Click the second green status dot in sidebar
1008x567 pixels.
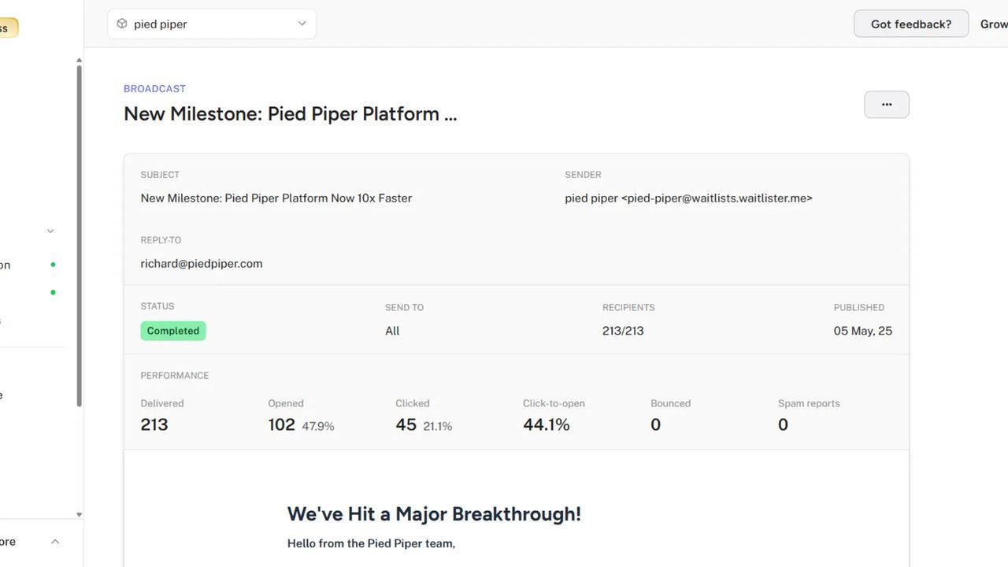click(x=53, y=292)
